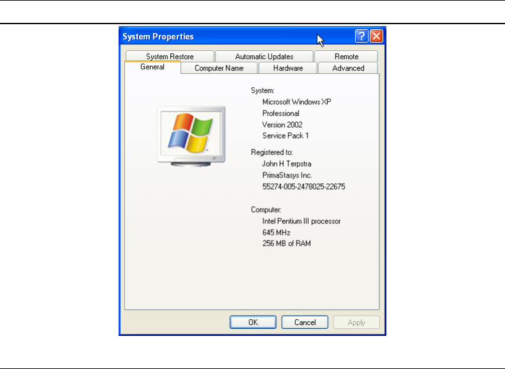Image resolution: width=505 pixels, height=369 pixels.
Task: Click the question mark Help icon
Action: (362, 36)
